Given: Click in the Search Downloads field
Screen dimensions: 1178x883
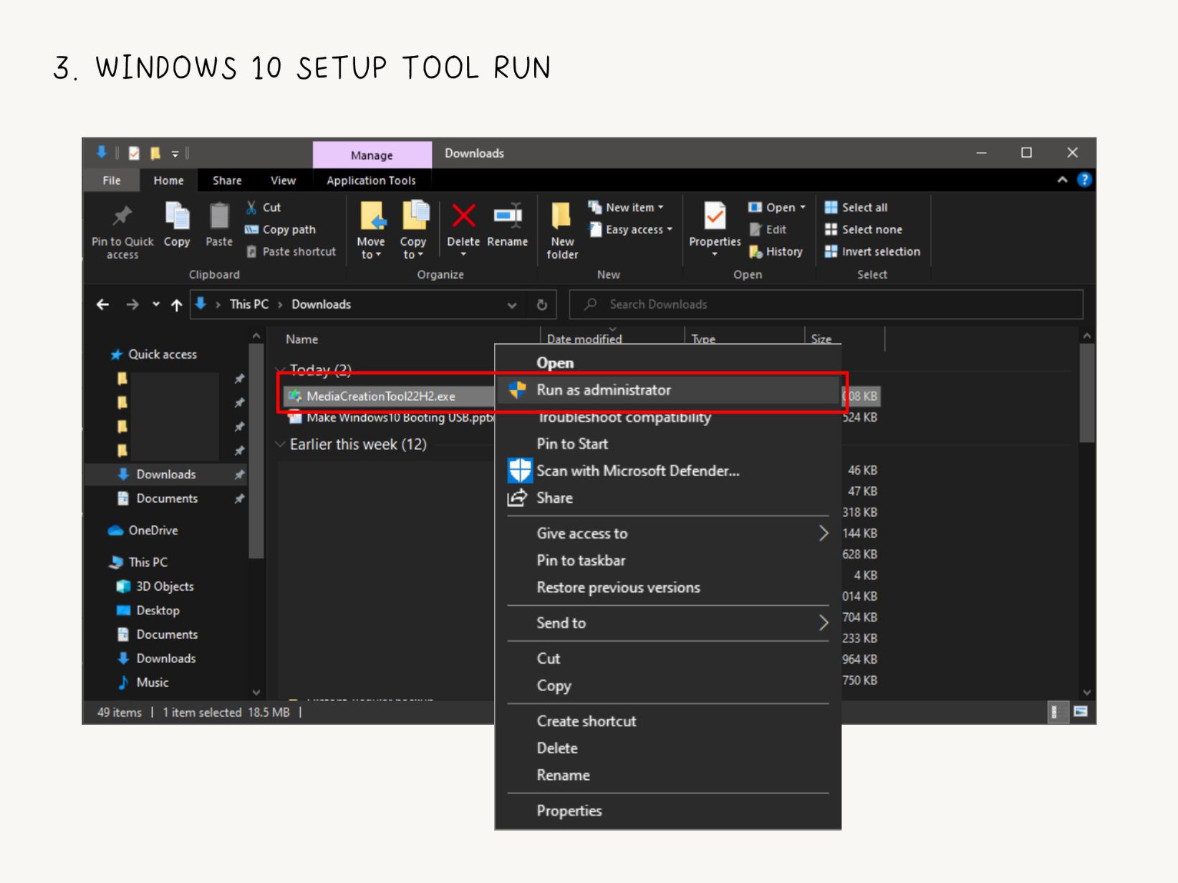Looking at the screenshot, I should (x=826, y=304).
